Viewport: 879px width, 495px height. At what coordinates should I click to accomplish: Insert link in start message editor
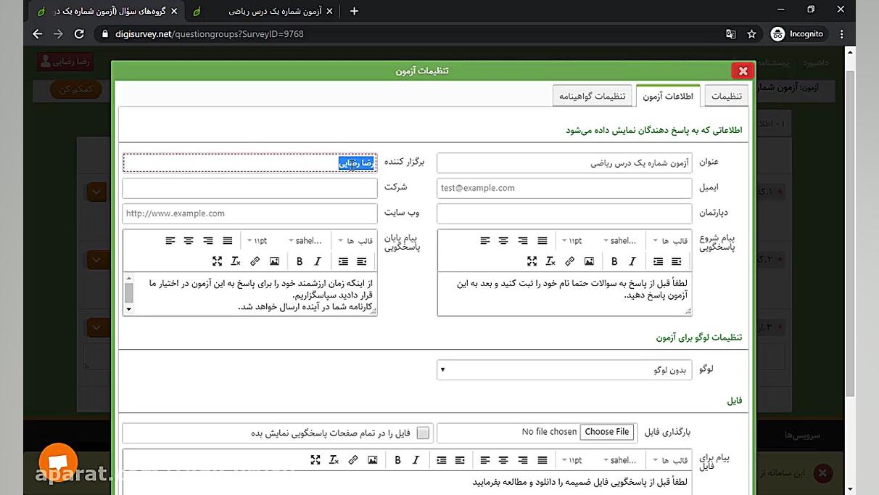[570, 261]
